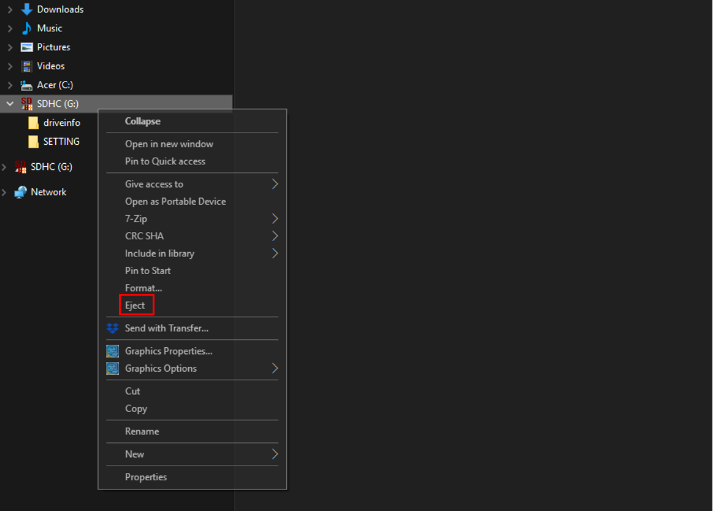This screenshot has width=713, height=511.
Task: Expand the Videos tree node
Action: click(x=10, y=66)
